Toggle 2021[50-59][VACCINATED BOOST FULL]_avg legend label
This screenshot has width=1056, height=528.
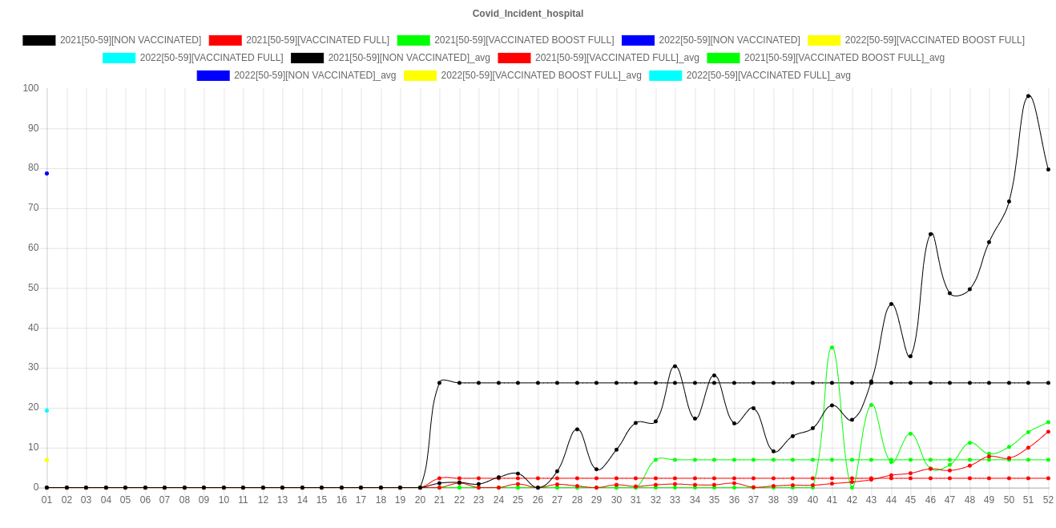[x=844, y=58]
